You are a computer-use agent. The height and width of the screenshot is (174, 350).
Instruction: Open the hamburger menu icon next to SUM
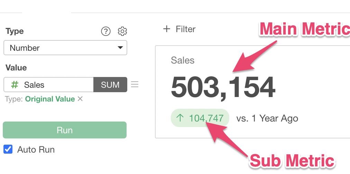point(135,84)
